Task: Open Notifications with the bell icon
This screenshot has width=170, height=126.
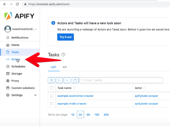Action: tap(8, 38)
